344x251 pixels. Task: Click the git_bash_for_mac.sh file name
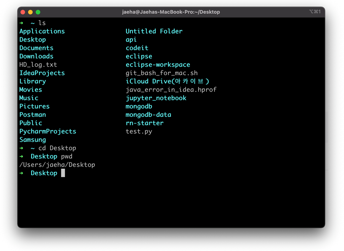[162, 73]
